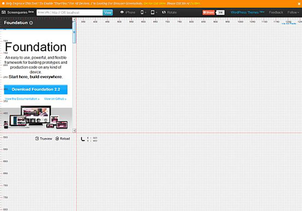Open the Device List Here link

click(x=155, y=3)
